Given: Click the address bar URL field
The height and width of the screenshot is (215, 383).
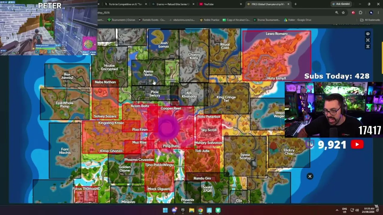Looking at the screenshot, I should [x=215, y=13].
